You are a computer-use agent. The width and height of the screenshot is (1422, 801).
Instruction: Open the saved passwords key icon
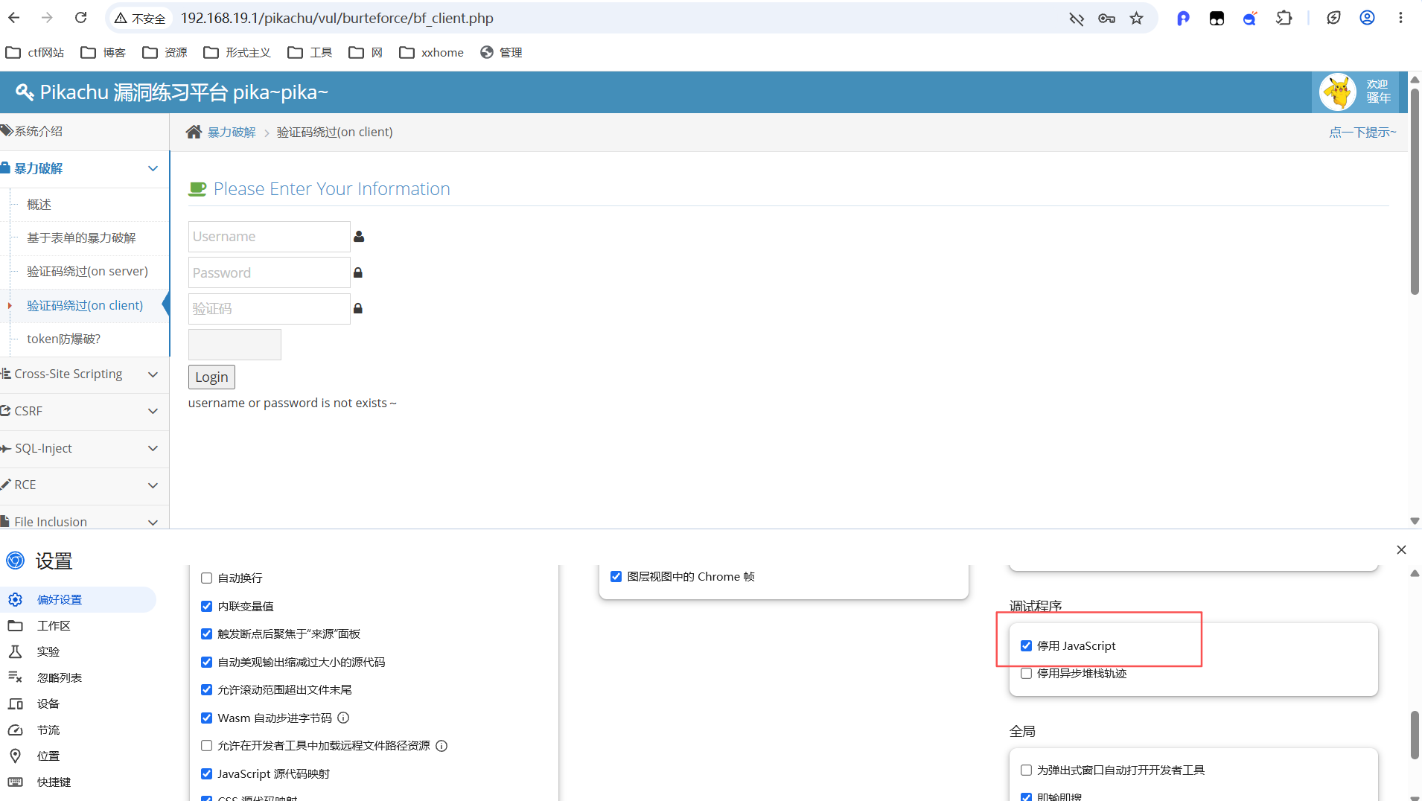click(1106, 18)
